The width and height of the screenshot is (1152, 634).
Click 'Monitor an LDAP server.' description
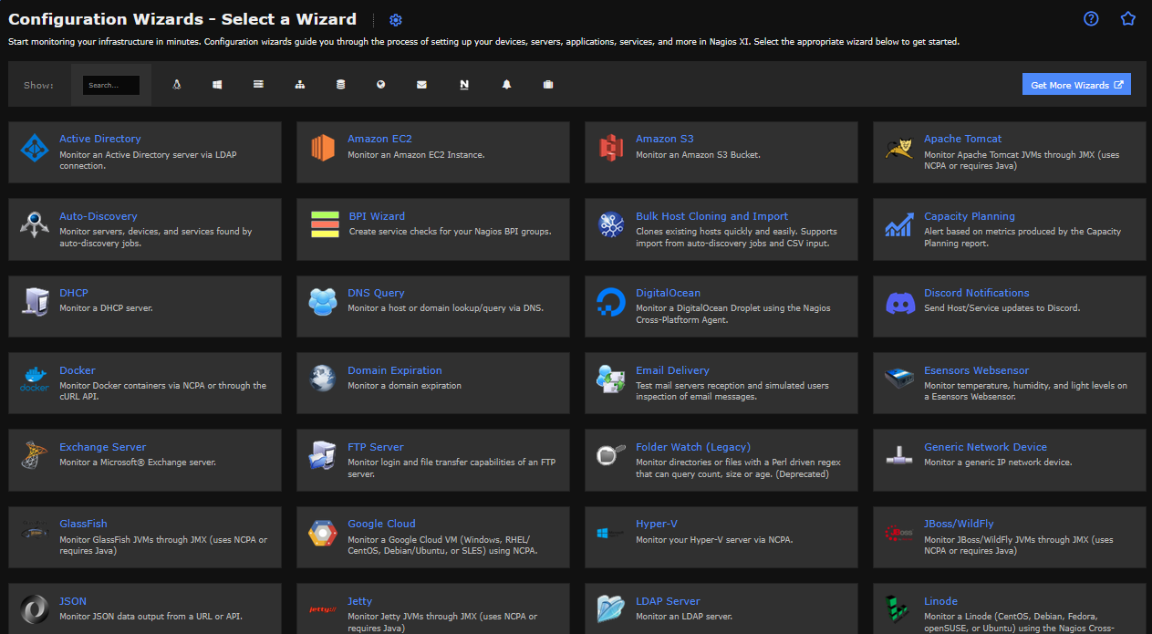coord(684,617)
